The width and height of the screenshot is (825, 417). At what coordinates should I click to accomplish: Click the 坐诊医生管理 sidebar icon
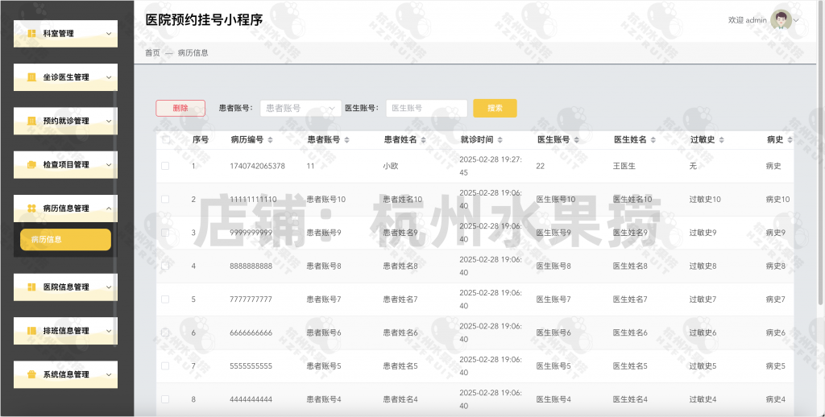pos(31,76)
